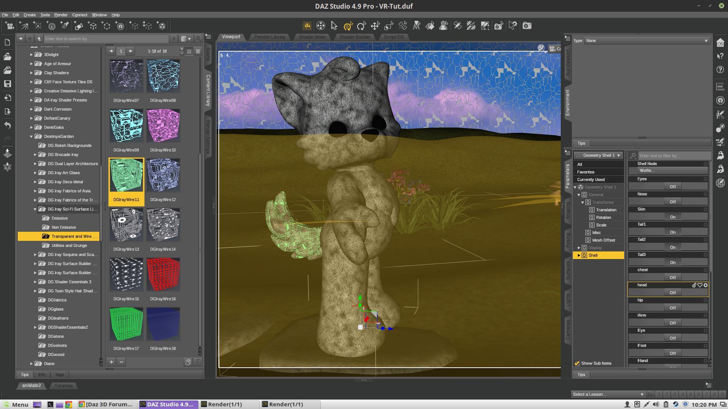Open the Timeline pane tab
This screenshot has height=409, width=728.
point(63,386)
